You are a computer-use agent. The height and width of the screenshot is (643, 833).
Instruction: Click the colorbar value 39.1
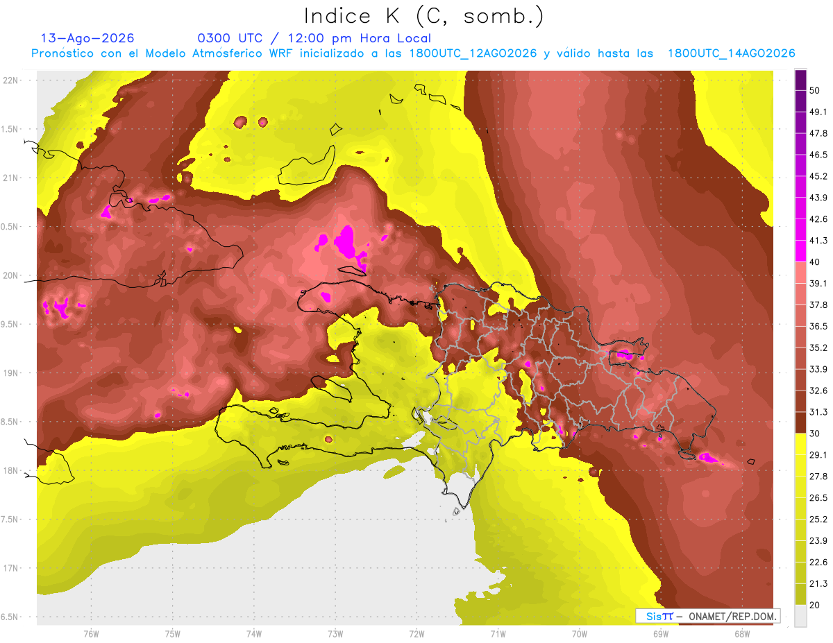click(x=818, y=283)
